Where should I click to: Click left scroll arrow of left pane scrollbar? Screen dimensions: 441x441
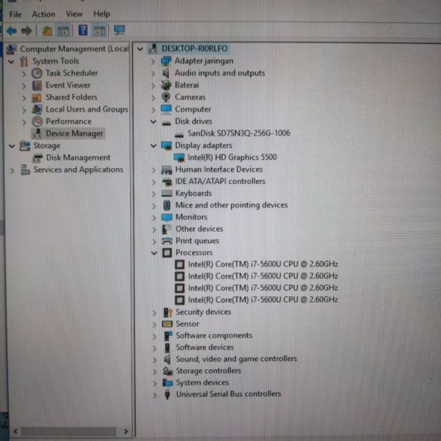(x=15, y=432)
